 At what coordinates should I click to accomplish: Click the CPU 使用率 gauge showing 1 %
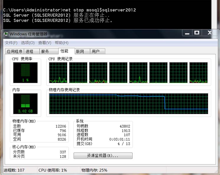coord(25,73)
